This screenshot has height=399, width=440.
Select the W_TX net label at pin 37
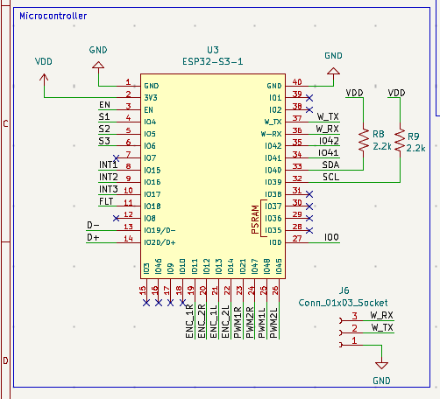[x=328, y=116]
